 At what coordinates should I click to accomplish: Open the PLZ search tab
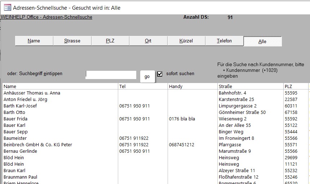point(110,41)
